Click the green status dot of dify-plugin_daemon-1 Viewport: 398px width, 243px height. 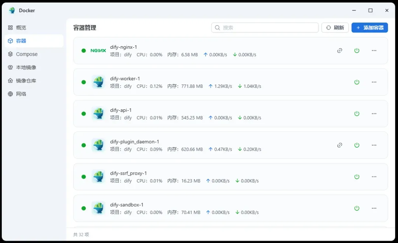tap(84, 145)
